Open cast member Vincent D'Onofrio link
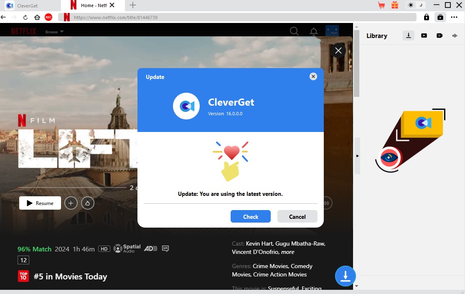 click(x=256, y=252)
